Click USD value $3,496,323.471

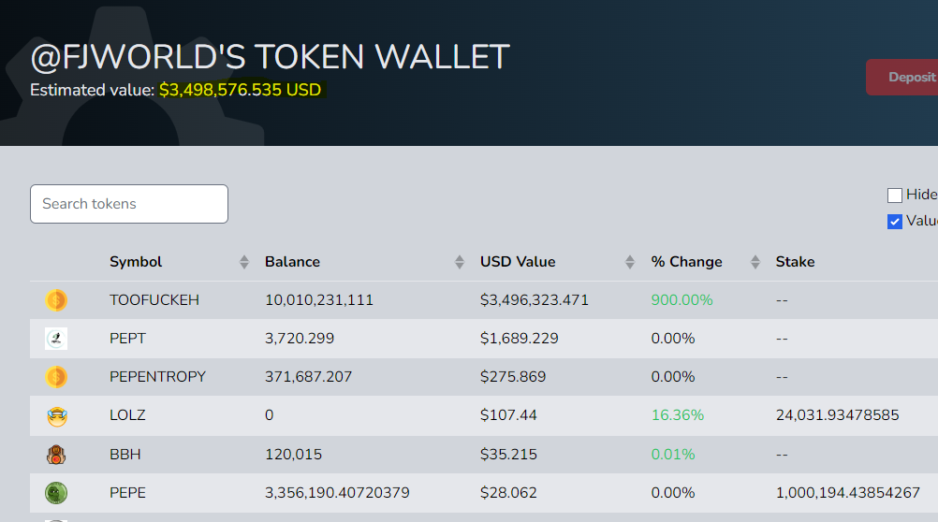pyautogui.click(x=535, y=300)
